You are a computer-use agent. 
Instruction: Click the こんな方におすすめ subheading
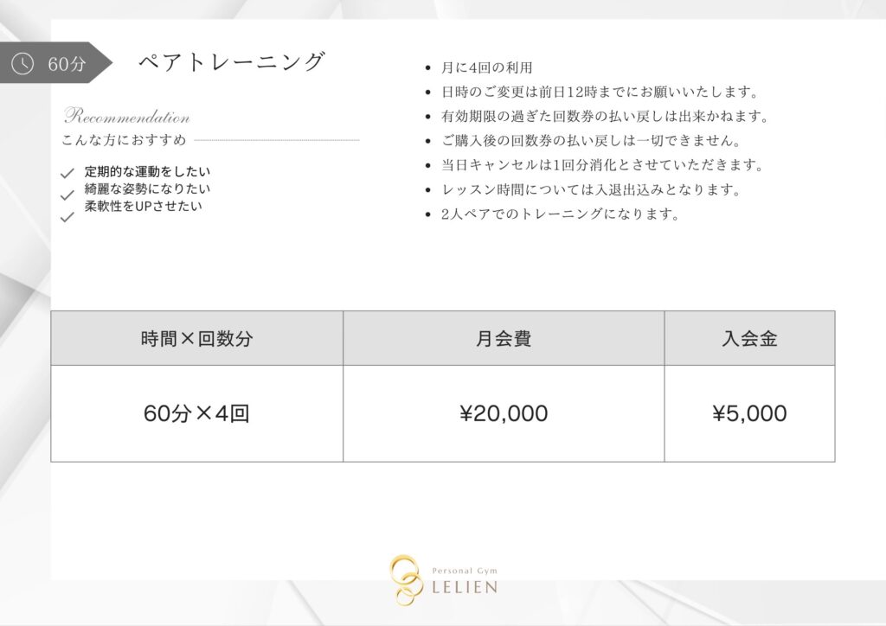pos(124,139)
